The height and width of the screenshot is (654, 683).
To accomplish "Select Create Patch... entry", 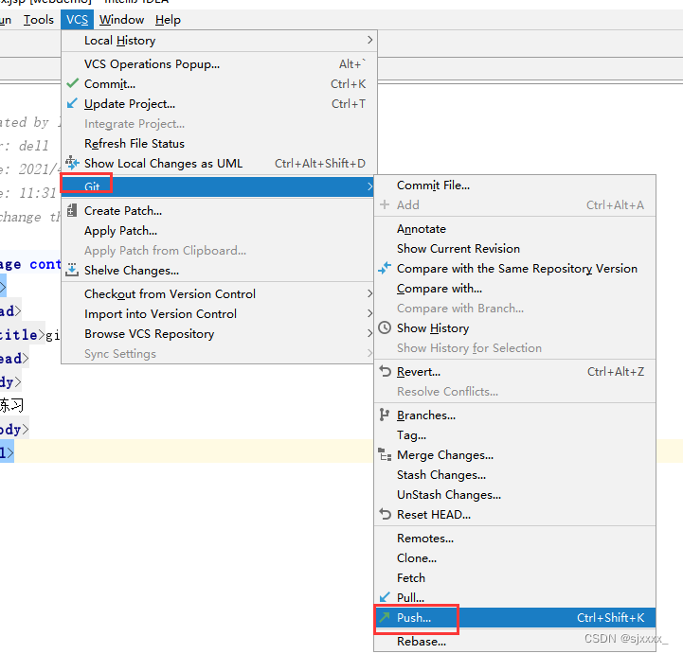I will click(219, 211).
